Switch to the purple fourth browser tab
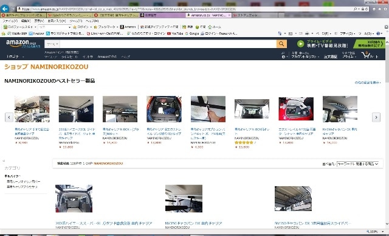 click(162, 15)
